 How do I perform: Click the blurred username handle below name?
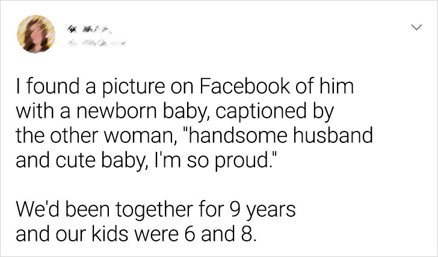[x=96, y=43]
